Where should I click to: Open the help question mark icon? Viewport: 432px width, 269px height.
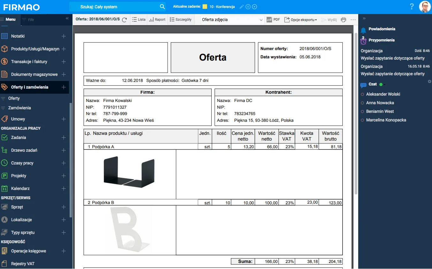[x=412, y=7]
